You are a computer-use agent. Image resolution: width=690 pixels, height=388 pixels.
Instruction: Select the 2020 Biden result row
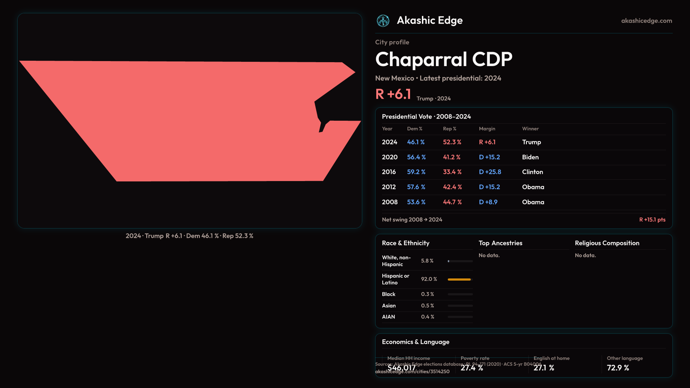(x=523, y=157)
